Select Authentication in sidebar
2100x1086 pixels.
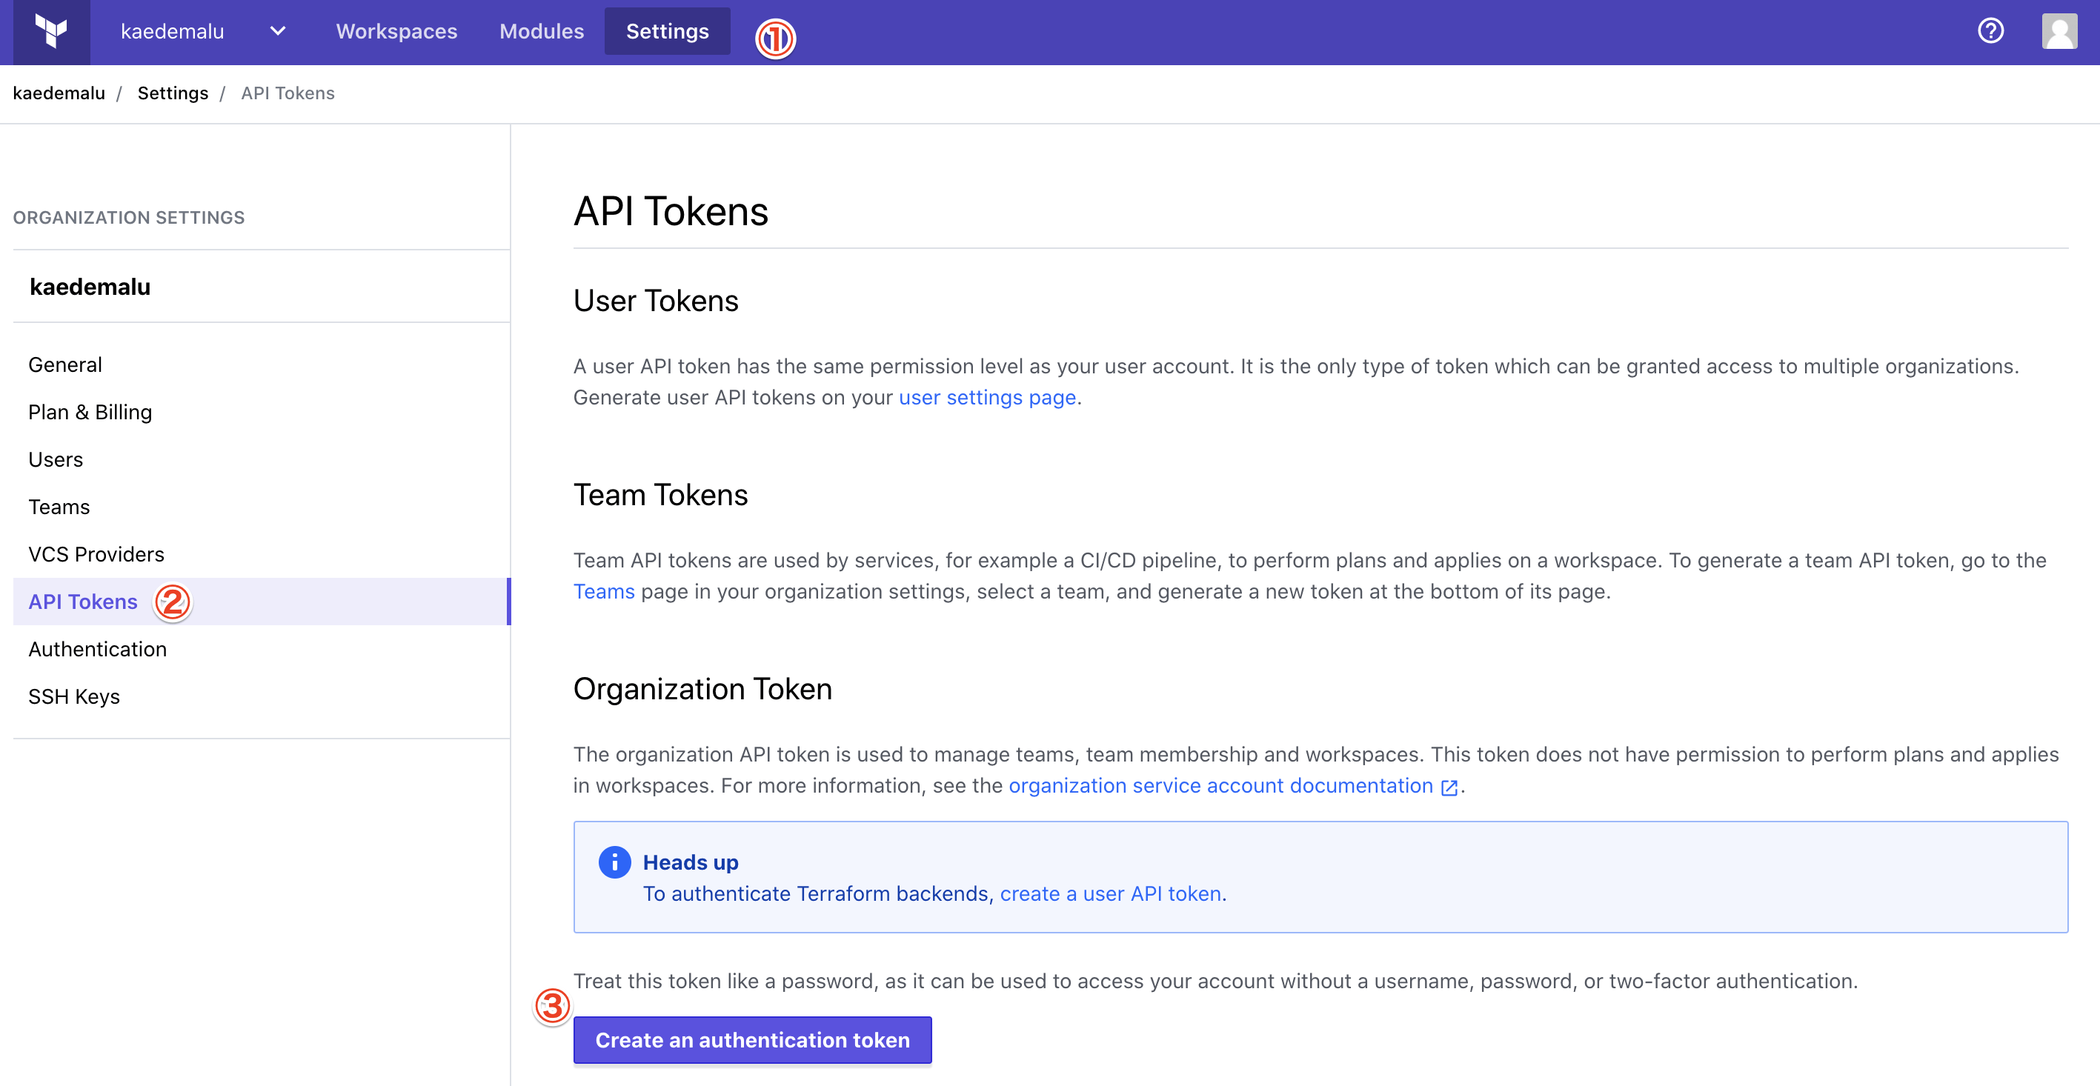click(97, 648)
